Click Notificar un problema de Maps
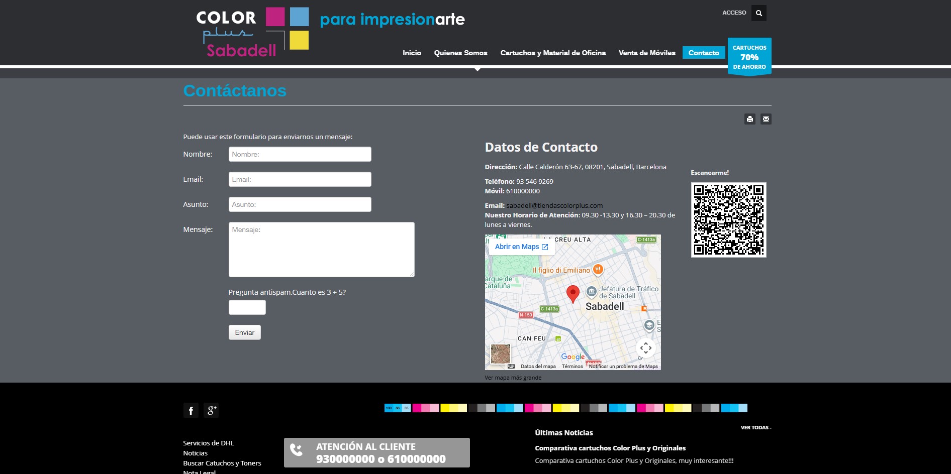 click(x=623, y=367)
